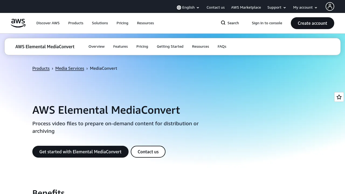Viewport: 345px width, 194px height.
Task: Select MediaConvert Pricing tab
Action: pyautogui.click(x=142, y=47)
